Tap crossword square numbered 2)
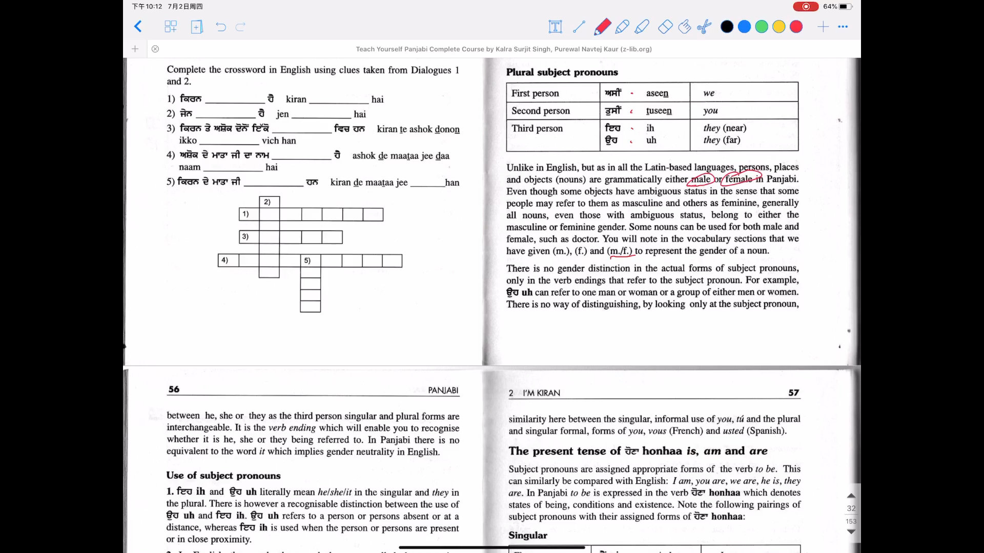The width and height of the screenshot is (984, 553). (x=270, y=202)
